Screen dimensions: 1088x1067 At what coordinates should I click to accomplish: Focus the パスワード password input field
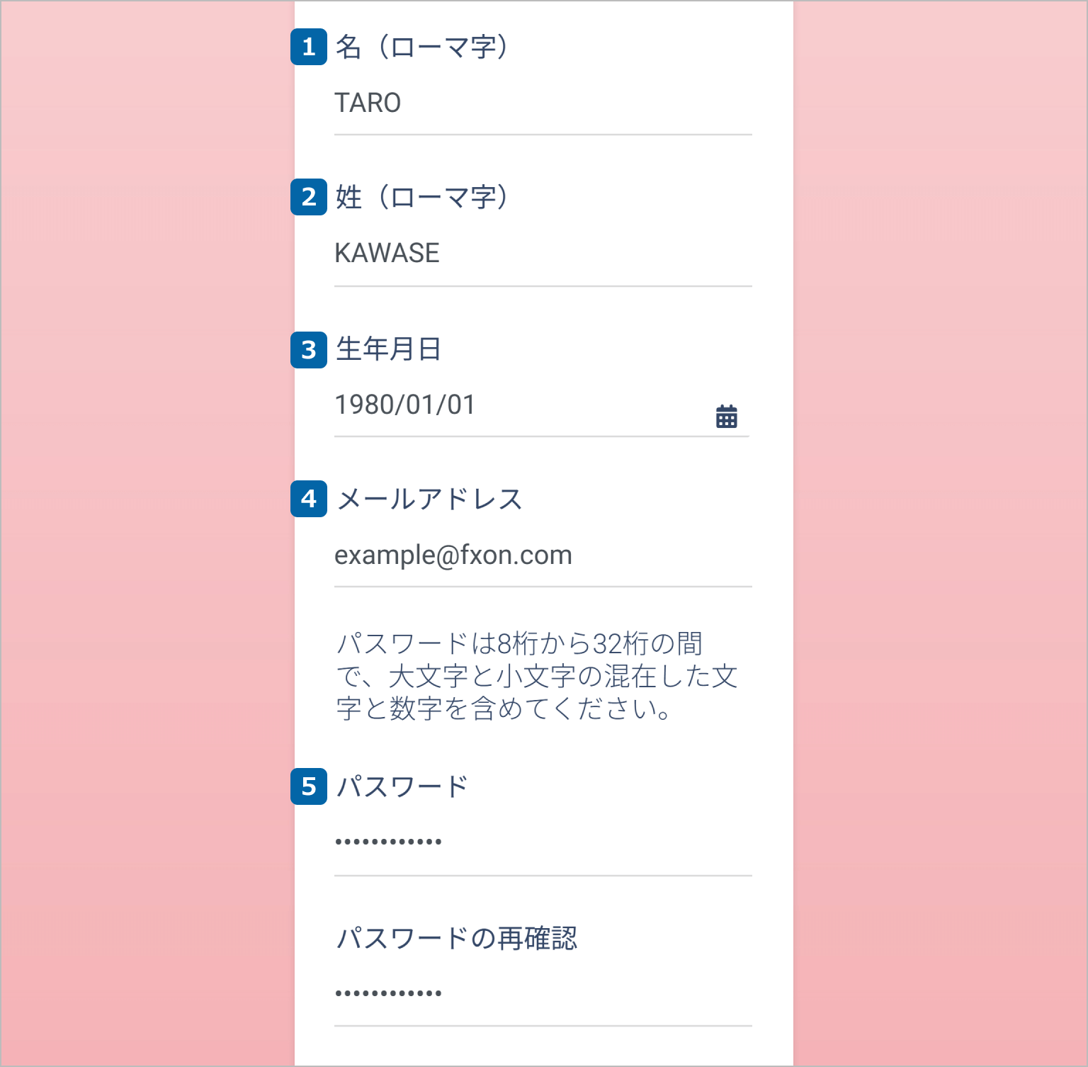pos(542,843)
